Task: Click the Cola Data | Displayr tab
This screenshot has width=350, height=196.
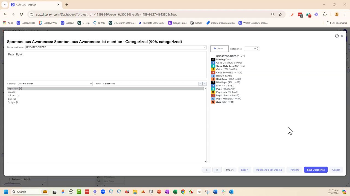Action: point(36,5)
